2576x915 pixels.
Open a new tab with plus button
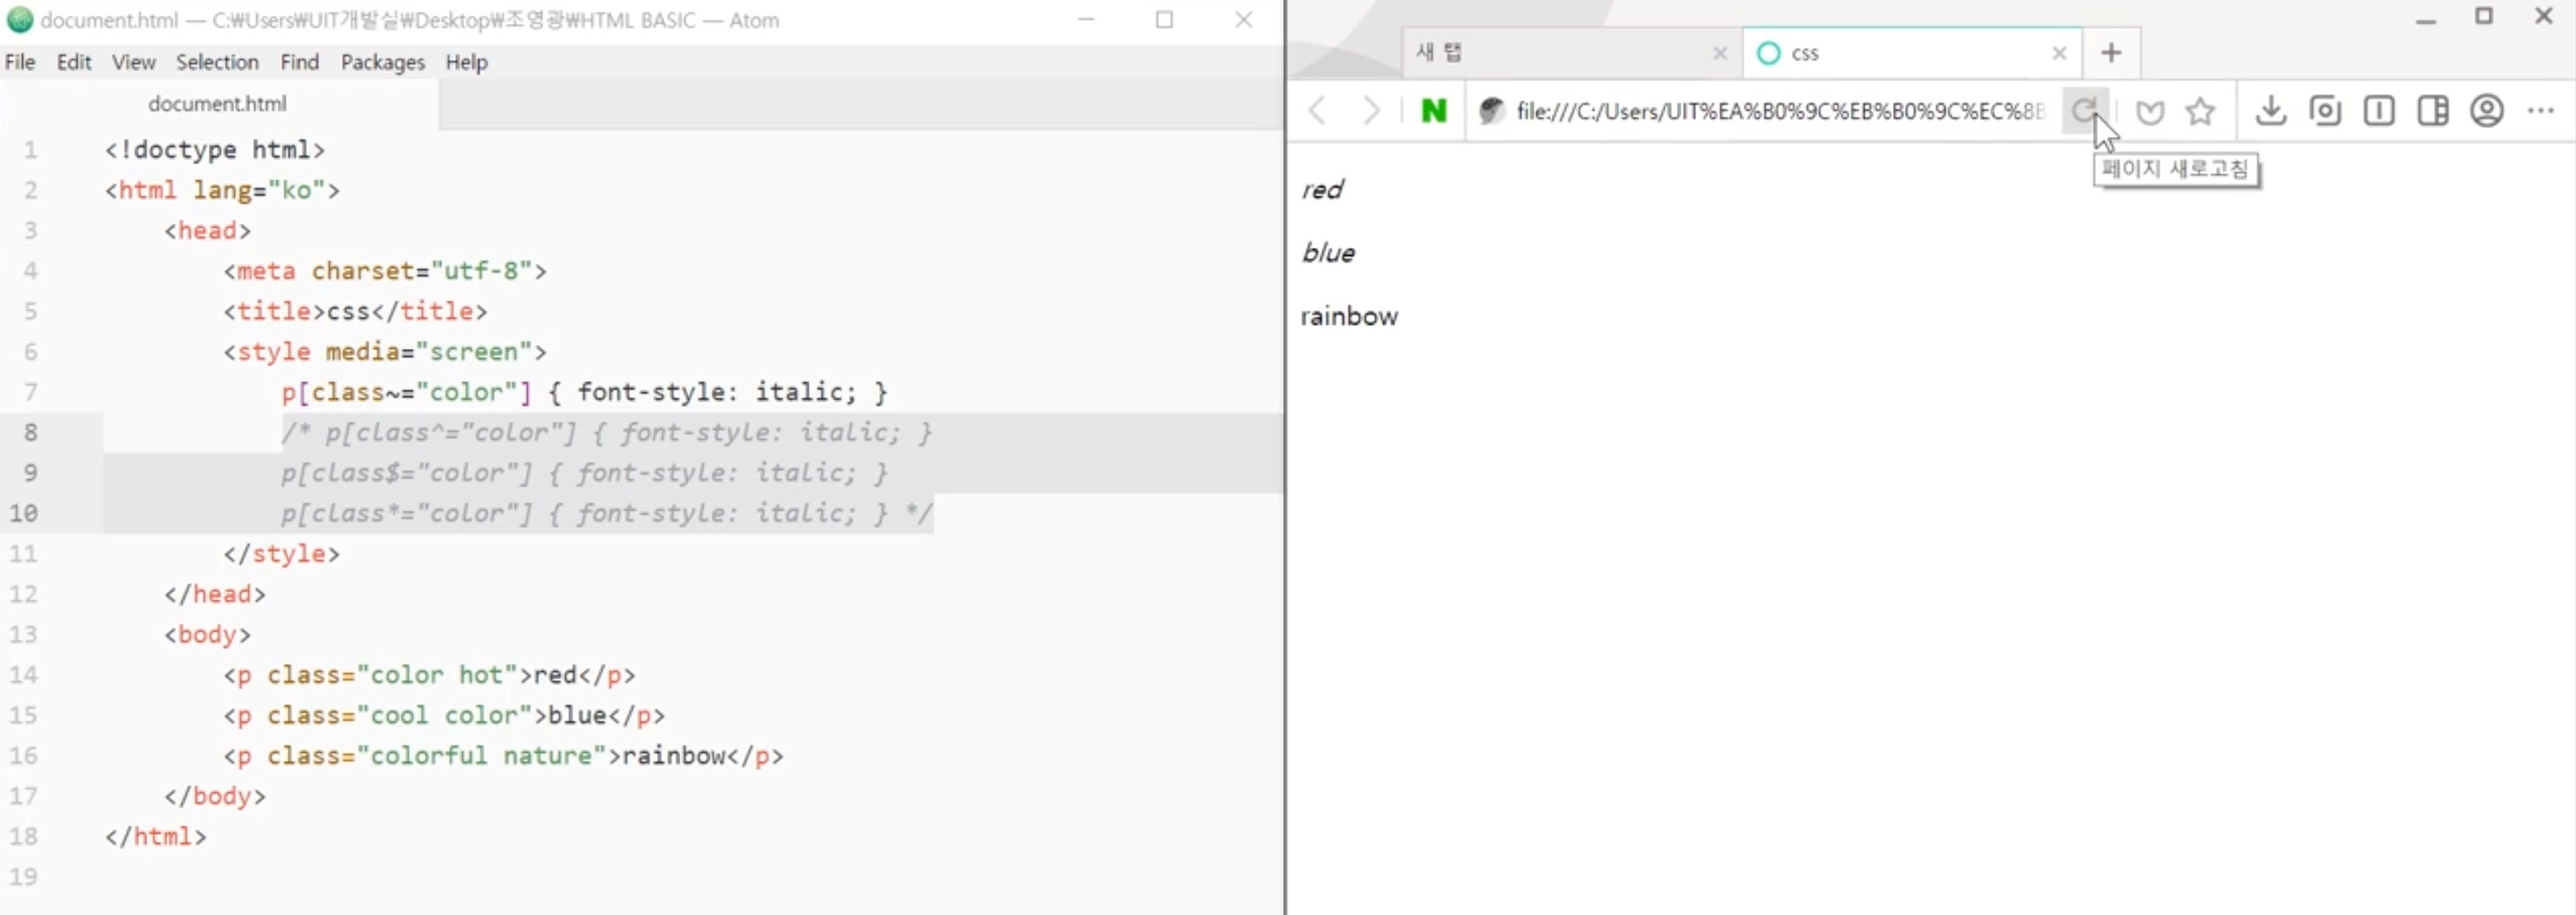(2111, 53)
